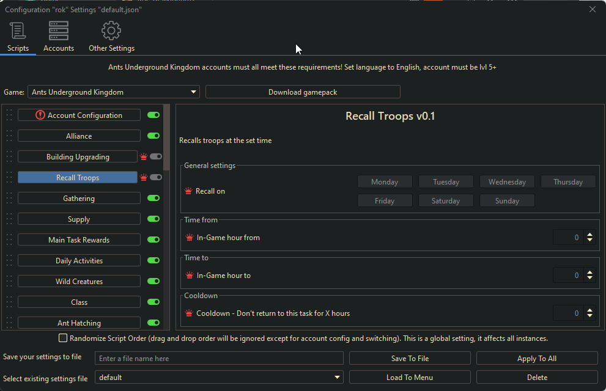Enable the Recall Troops script switch

point(156,177)
